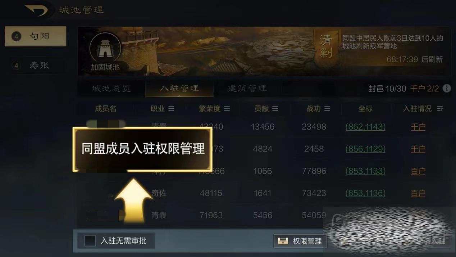This screenshot has height=257, width=456.
Task: Select 句阳 city in the sidebar
Action: pos(36,36)
